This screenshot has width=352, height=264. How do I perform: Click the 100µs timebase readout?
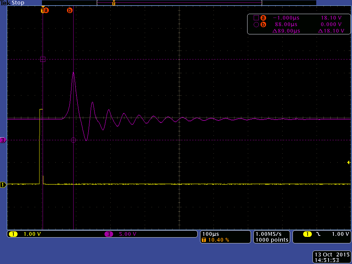point(211,234)
